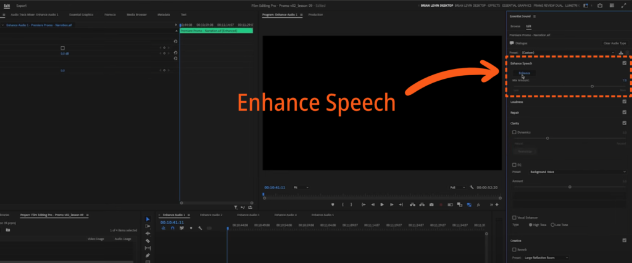This screenshot has width=632, height=263.
Task: Open Full playback resolution dropdown
Action: pyautogui.click(x=458, y=187)
